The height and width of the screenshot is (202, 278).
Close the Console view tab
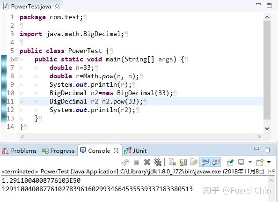pyautogui.click(x=116, y=150)
